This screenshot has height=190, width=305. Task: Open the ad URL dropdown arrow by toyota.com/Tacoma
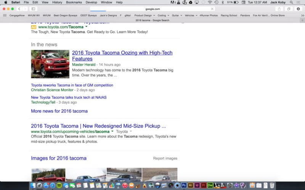tap(86, 27)
